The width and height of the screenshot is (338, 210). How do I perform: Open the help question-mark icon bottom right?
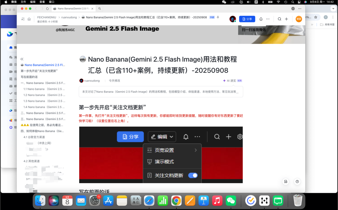coord(297,181)
